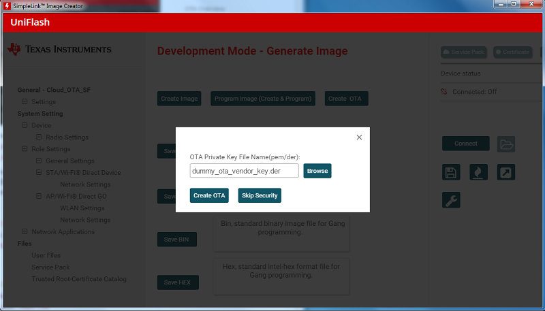Viewport: 545px width, 311px height.
Task: Click the UniFlash header title
Action: point(30,22)
